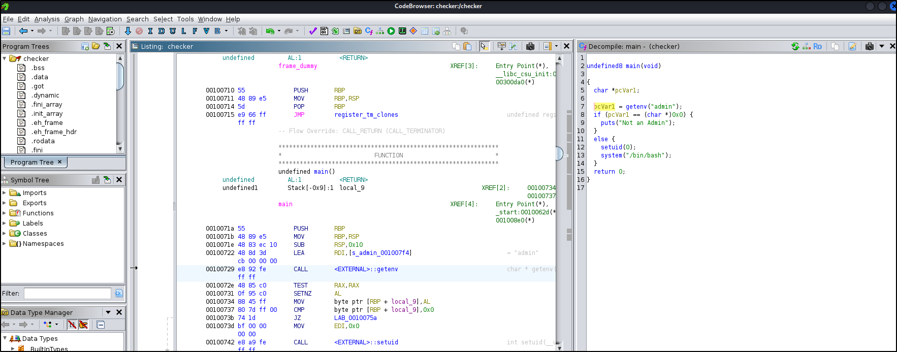This screenshot has width=897, height=352.
Task: Click the Disassemble 'D' toolbar icon
Action: pyautogui.click(x=162, y=31)
